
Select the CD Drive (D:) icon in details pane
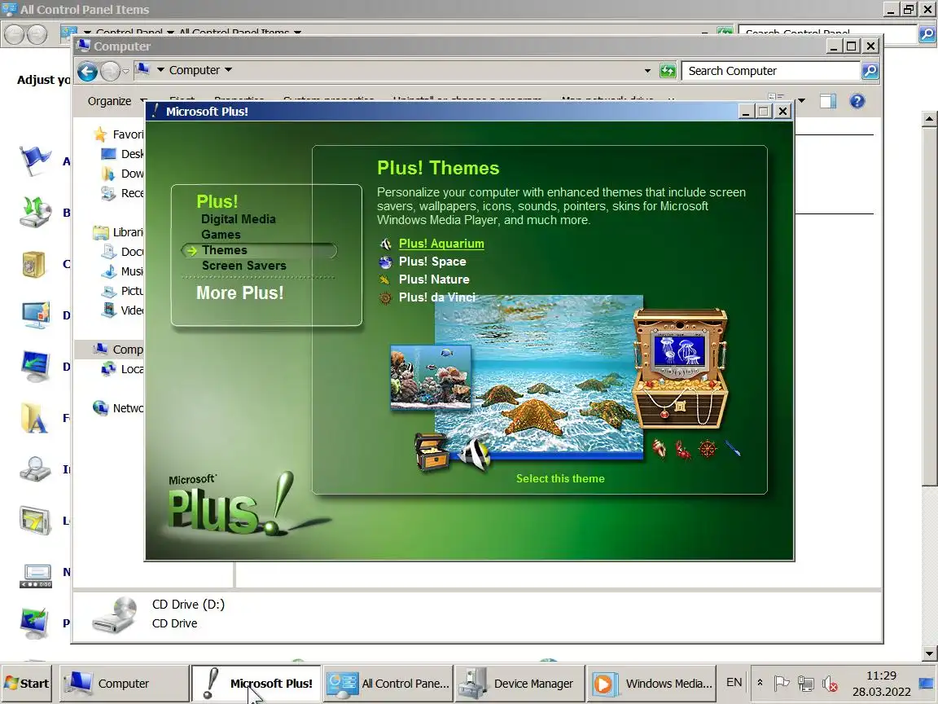tap(115, 614)
